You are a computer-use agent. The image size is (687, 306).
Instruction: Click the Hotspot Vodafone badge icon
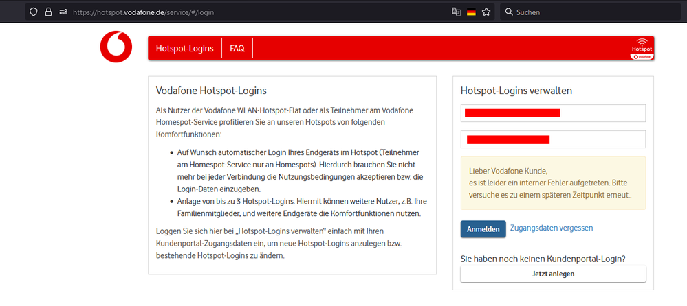(x=642, y=49)
